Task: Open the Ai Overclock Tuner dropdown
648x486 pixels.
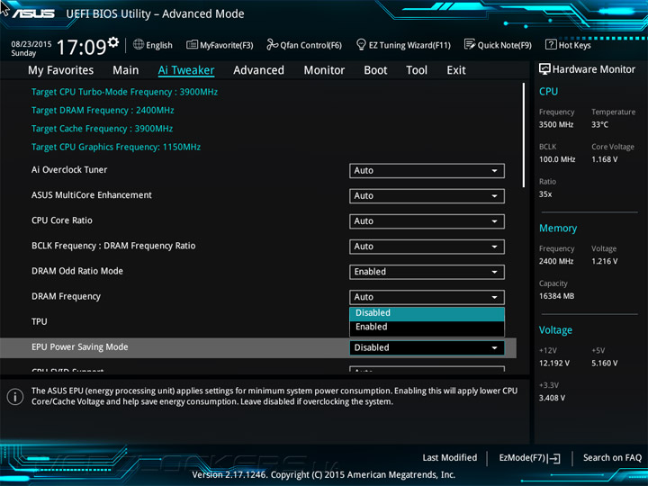Action: (x=427, y=171)
